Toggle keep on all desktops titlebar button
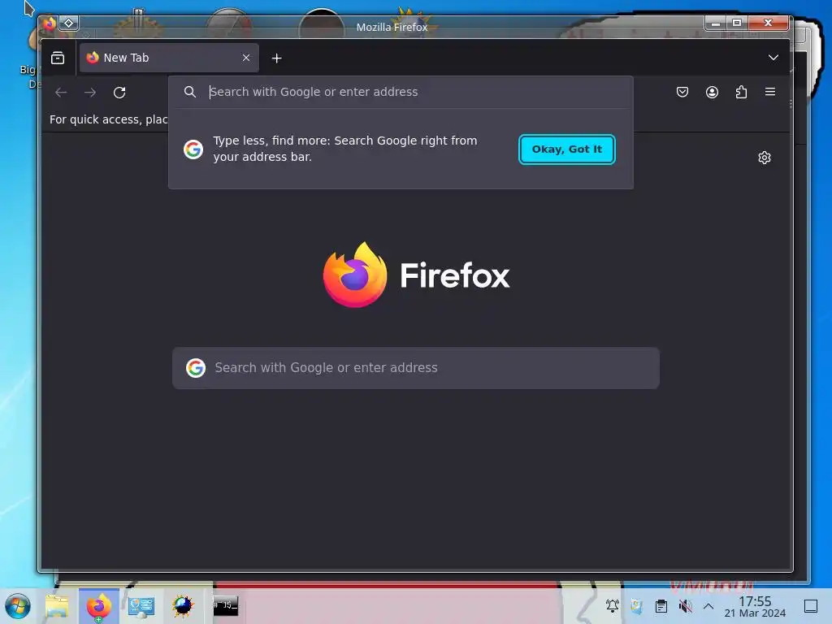Viewport: 832px width, 624px height. click(x=68, y=24)
